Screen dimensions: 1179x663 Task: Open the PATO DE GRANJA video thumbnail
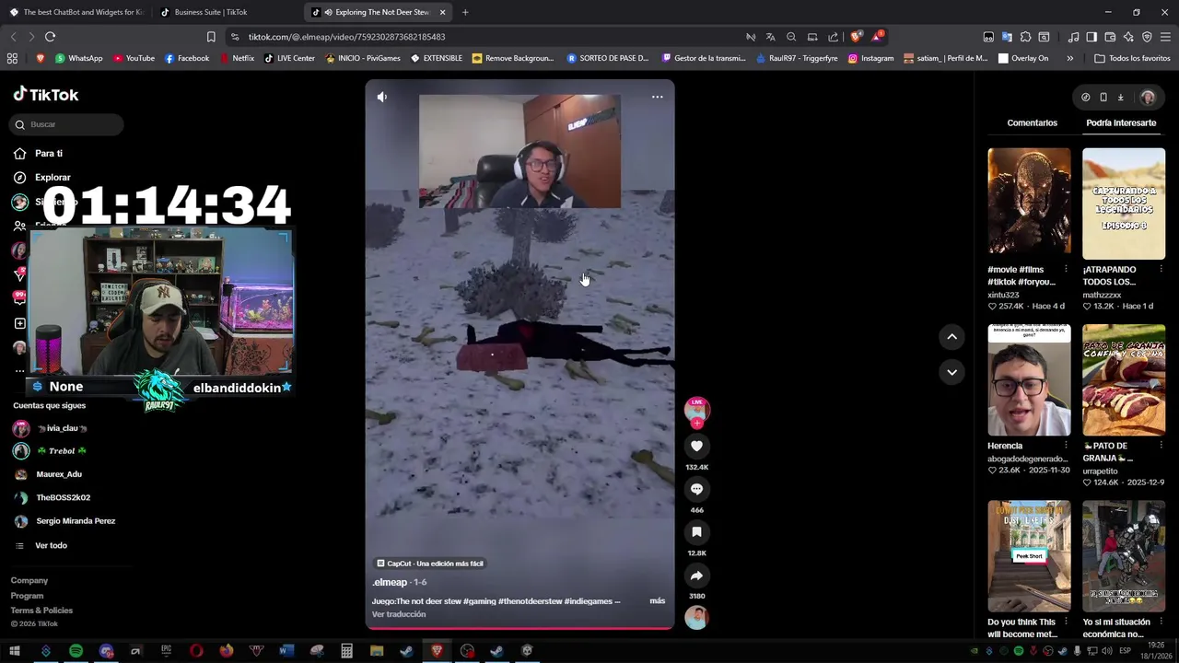pos(1124,379)
